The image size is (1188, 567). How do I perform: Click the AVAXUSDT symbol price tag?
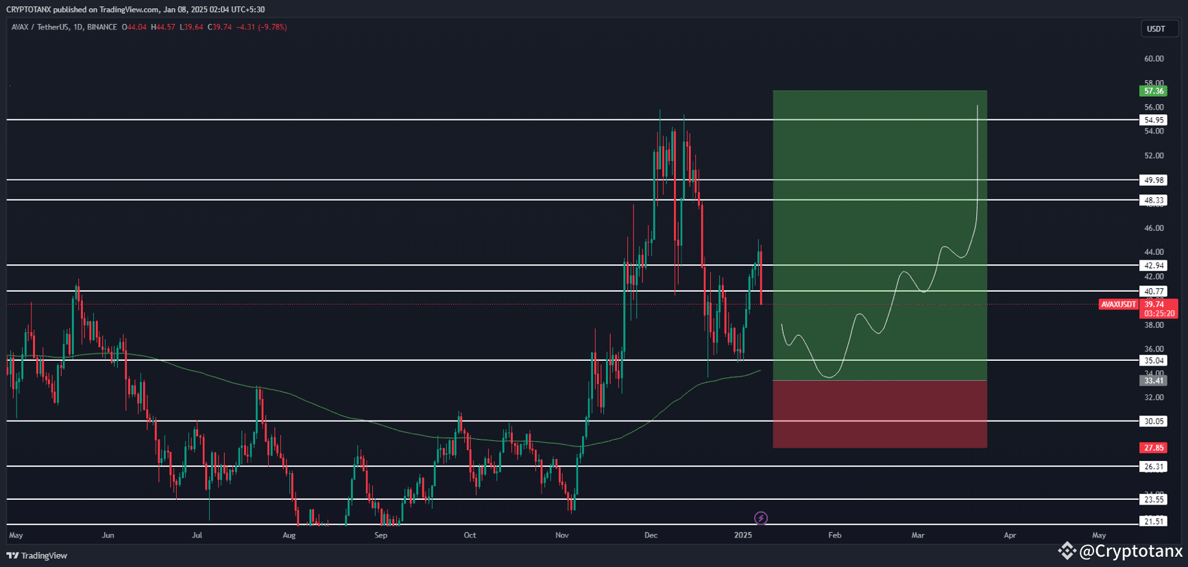coord(1119,304)
